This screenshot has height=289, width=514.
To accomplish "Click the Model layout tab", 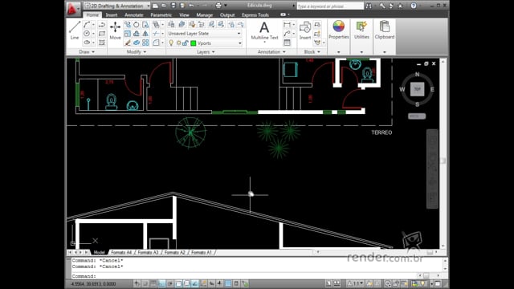I will coord(99,252).
